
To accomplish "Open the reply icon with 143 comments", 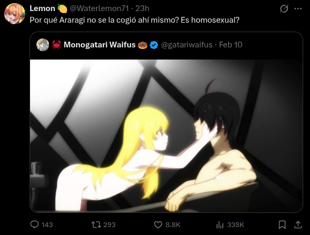I will click(34, 224).
